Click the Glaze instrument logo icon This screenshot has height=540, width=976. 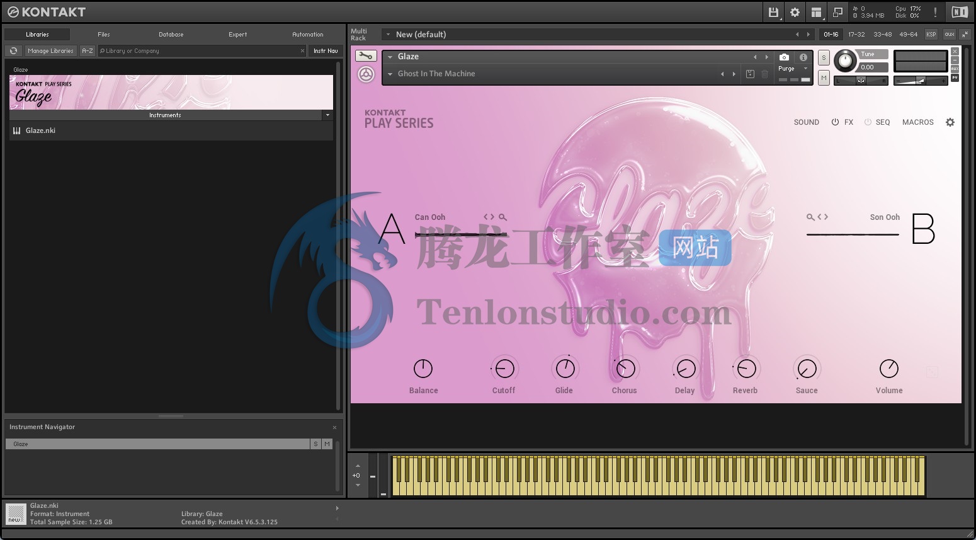(x=366, y=74)
